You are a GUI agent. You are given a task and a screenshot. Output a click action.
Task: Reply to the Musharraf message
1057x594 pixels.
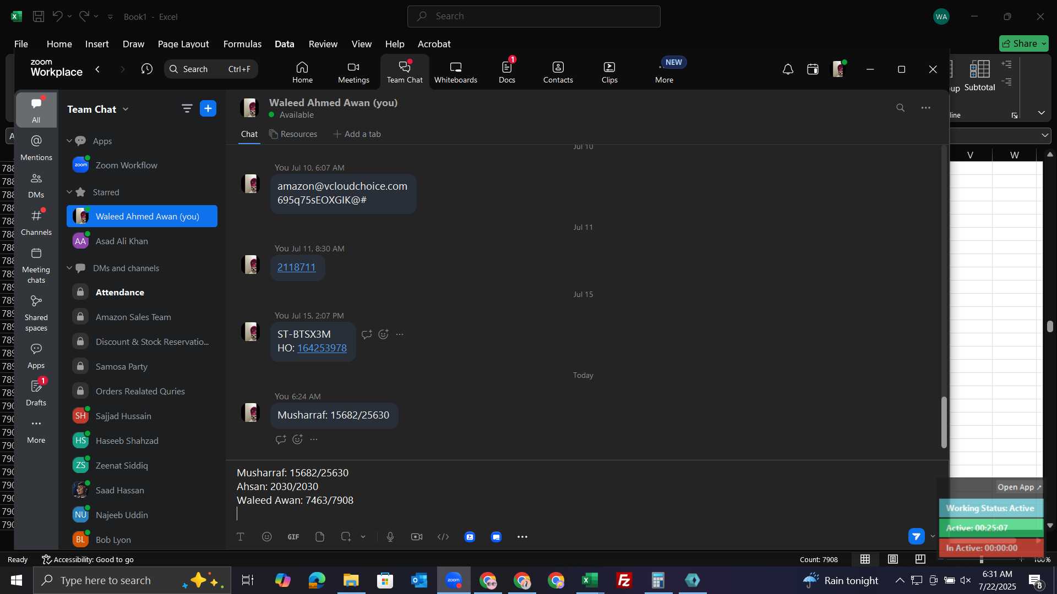click(281, 439)
